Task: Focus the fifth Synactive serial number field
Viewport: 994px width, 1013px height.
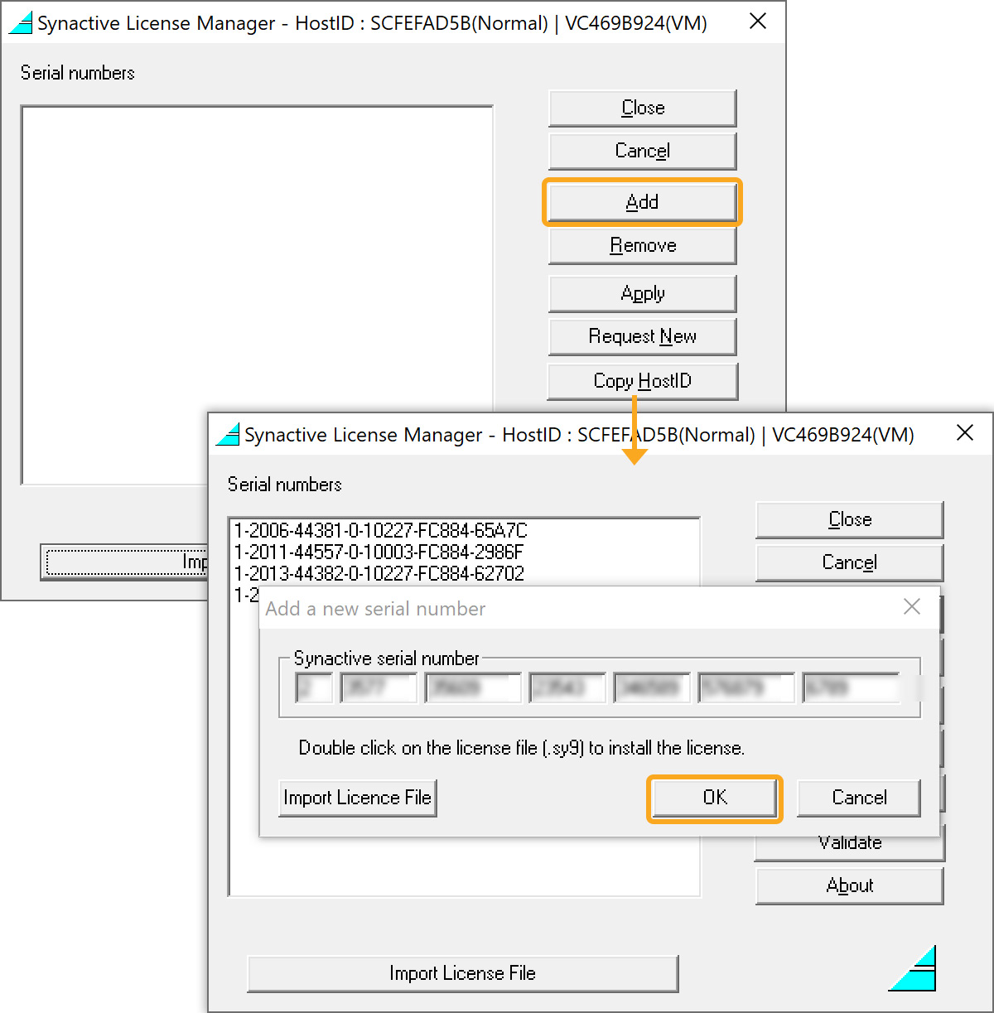Action: tap(652, 687)
